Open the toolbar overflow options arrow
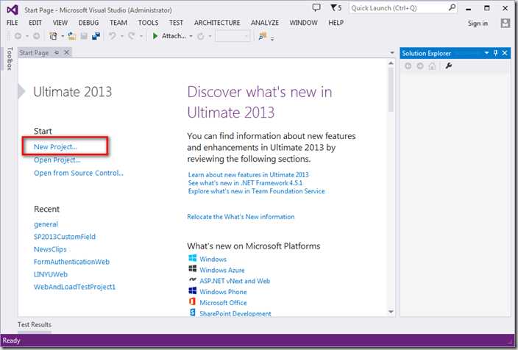This screenshot has width=518, height=350. pos(272,39)
